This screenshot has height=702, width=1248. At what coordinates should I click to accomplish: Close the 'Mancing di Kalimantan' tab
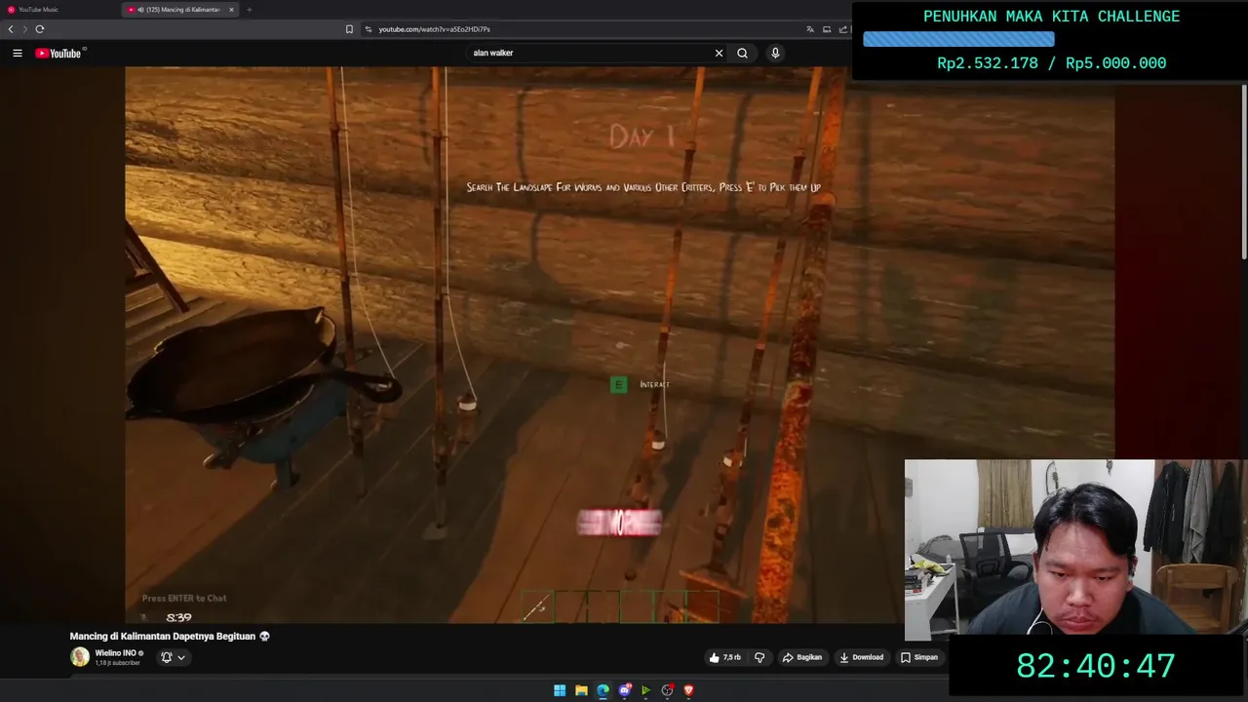pyautogui.click(x=231, y=10)
